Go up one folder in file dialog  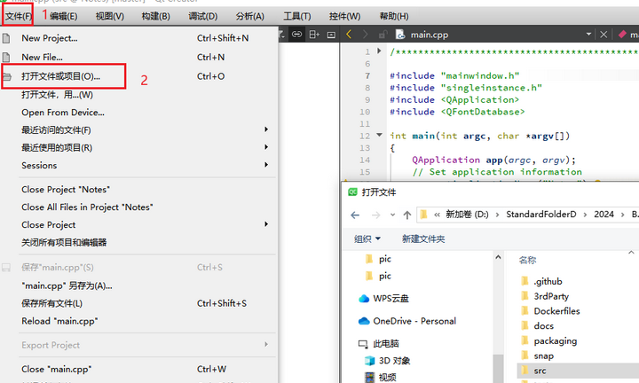407,215
